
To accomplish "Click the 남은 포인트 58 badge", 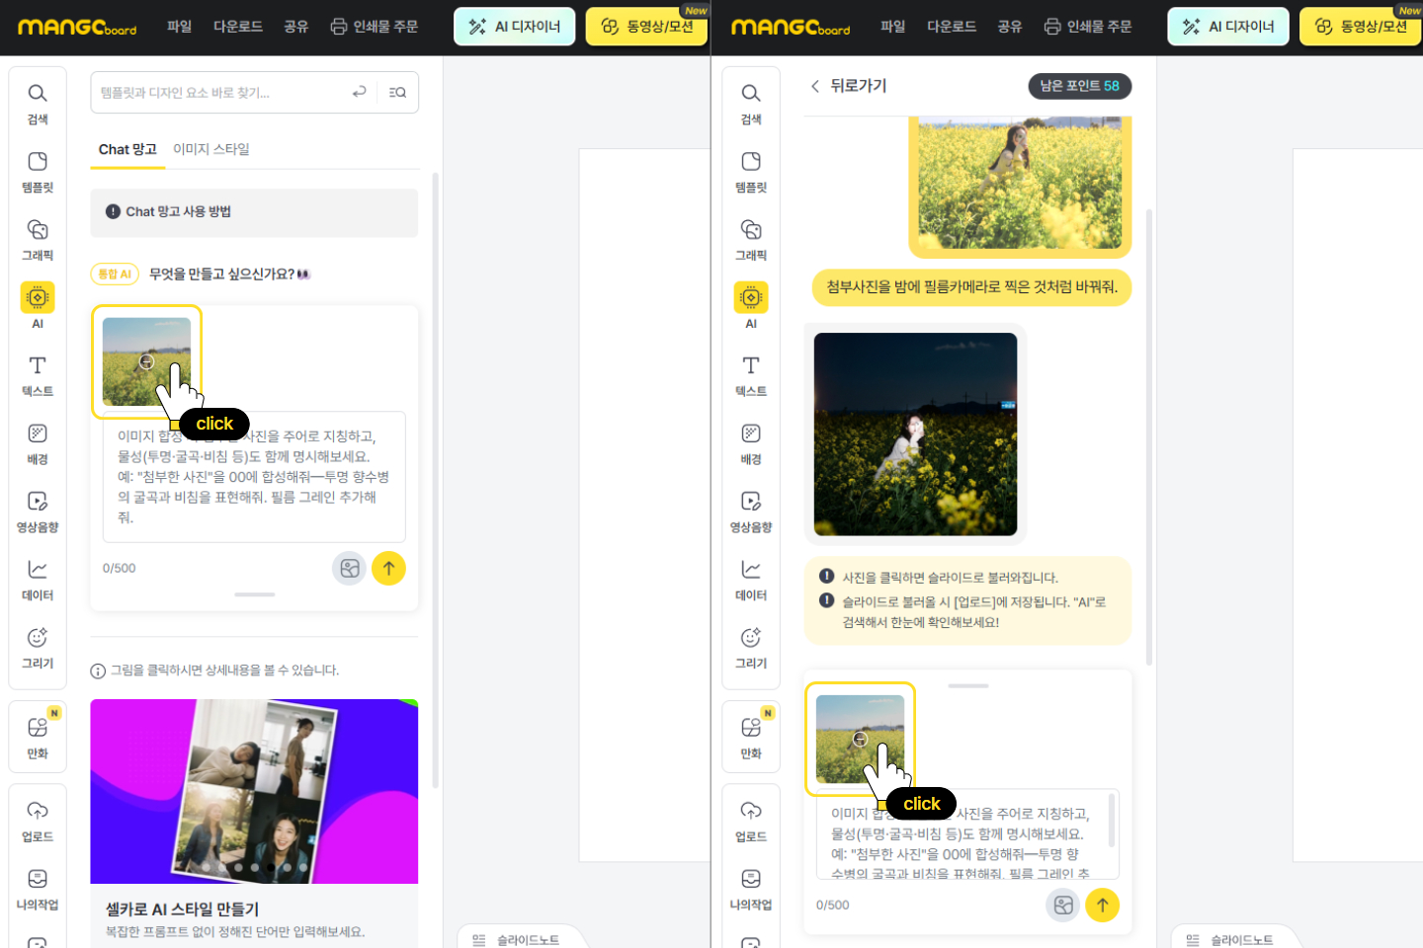I will tap(1079, 86).
